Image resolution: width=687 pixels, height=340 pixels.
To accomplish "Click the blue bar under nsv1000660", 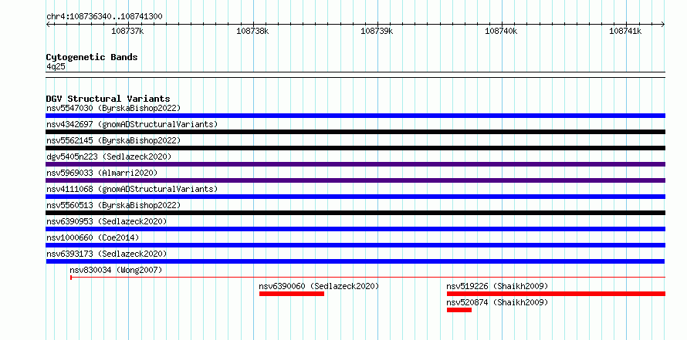I will (x=355, y=245).
